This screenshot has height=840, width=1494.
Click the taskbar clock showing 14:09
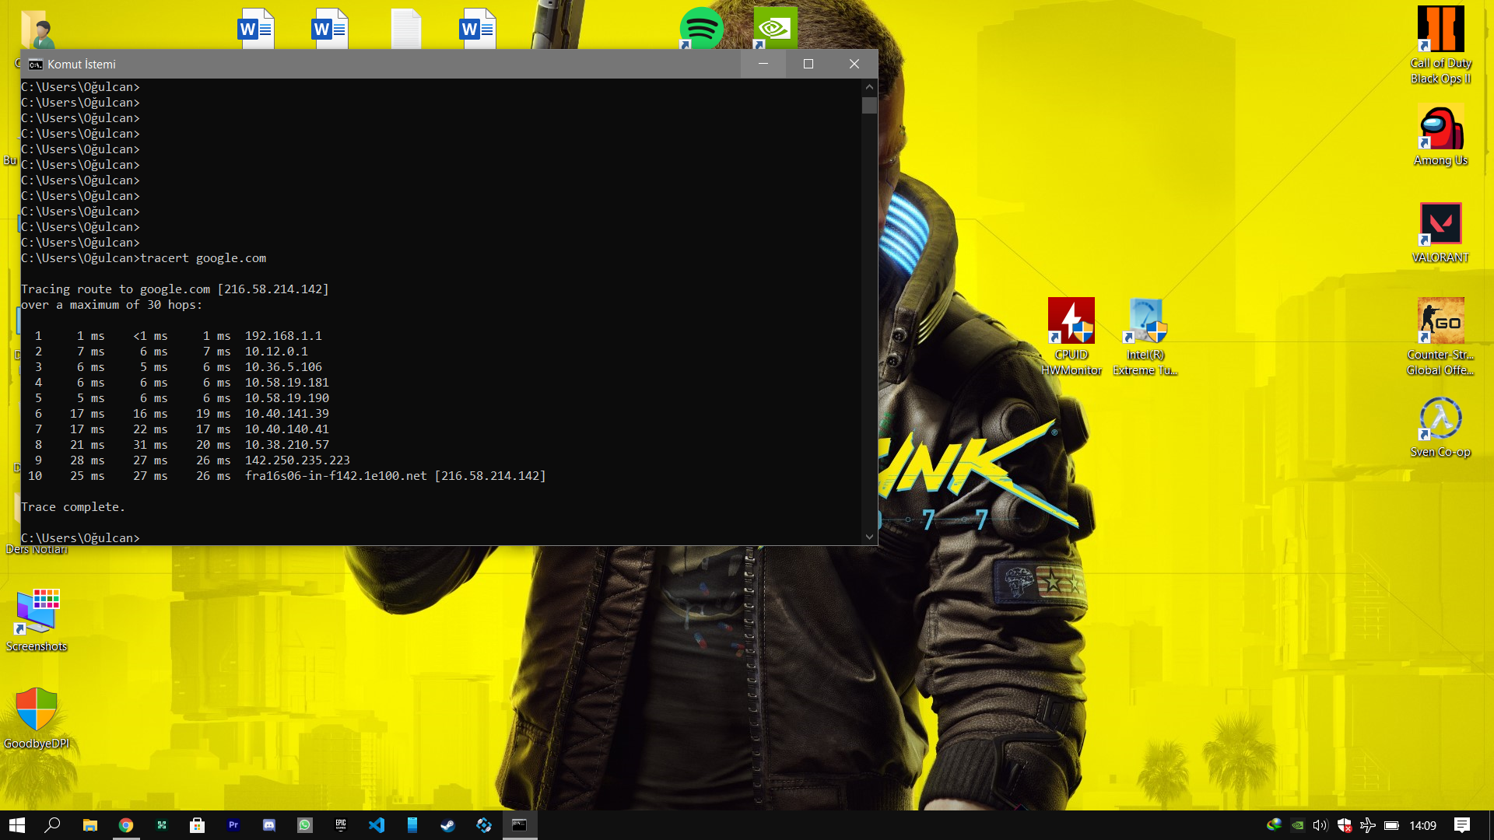(1422, 825)
